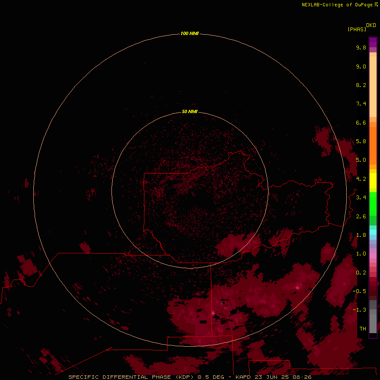
Task: Click the 9.0 value on color scale
Action: point(361,66)
